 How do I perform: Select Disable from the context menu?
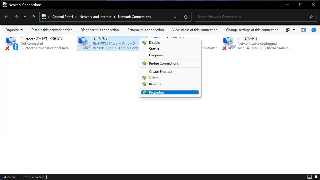(154, 43)
